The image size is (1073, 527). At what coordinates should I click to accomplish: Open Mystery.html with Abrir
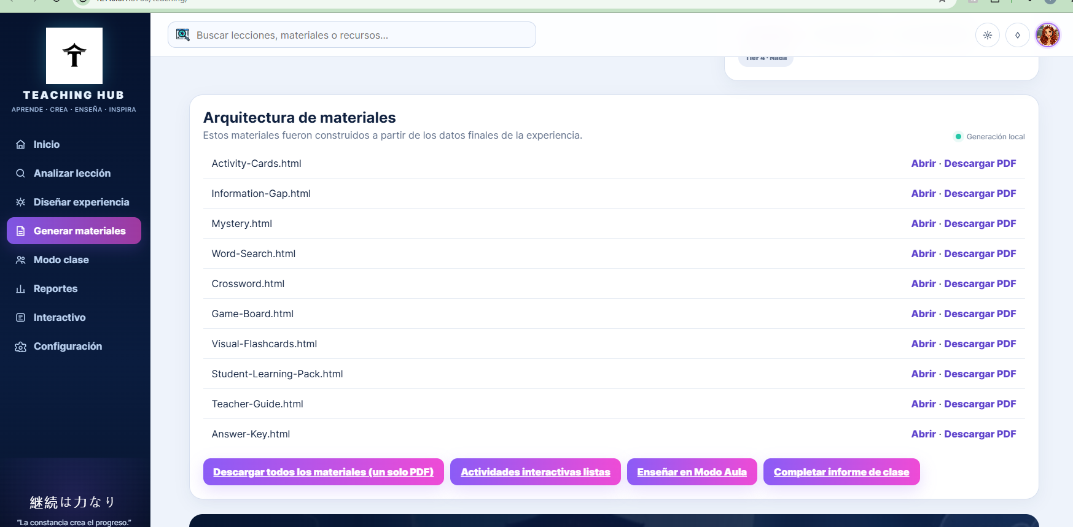click(x=923, y=223)
